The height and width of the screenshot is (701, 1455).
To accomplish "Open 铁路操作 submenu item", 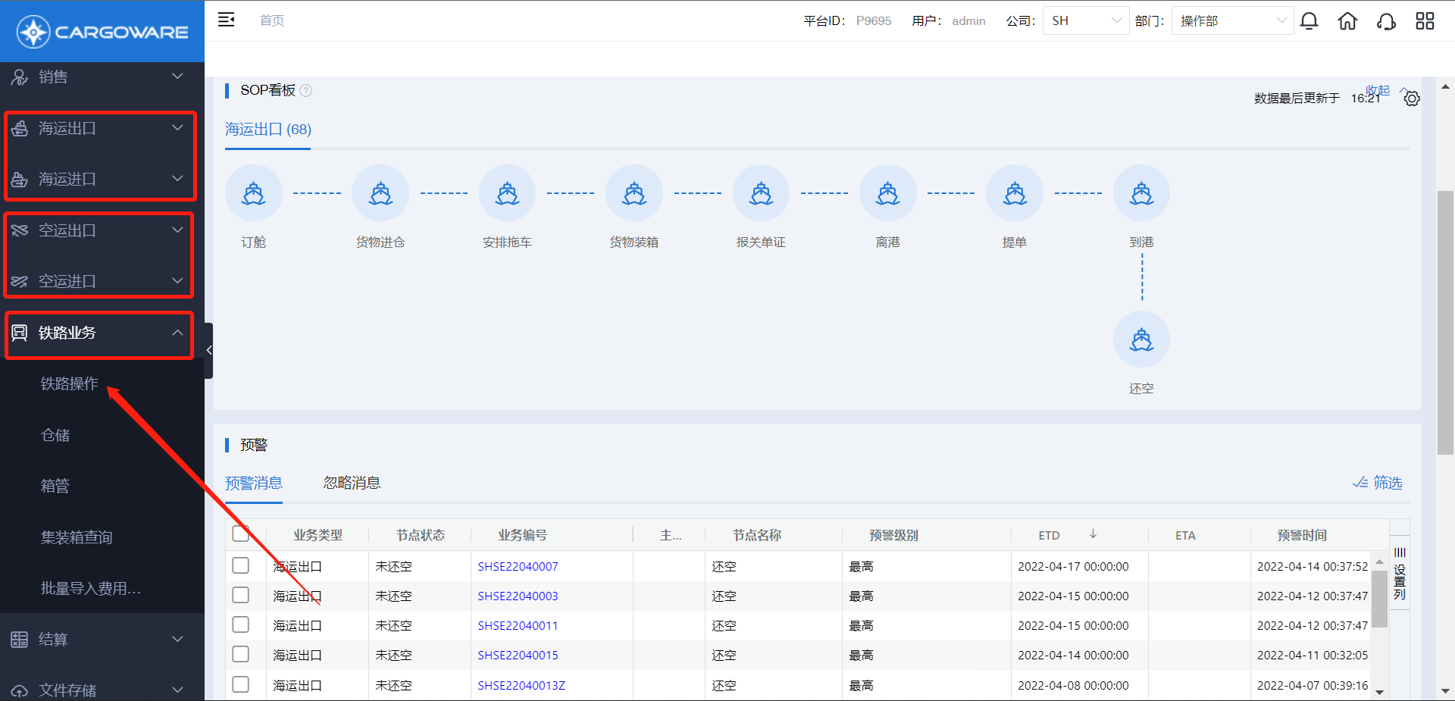I will pyautogui.click(x=70, y=383).
